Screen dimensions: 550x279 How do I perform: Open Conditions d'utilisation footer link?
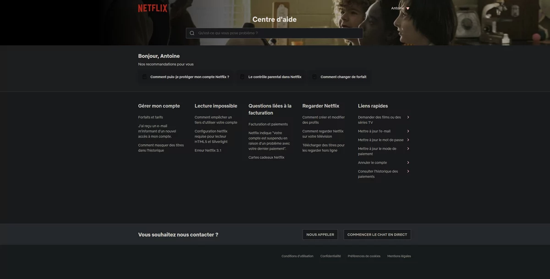pos(297,256)
